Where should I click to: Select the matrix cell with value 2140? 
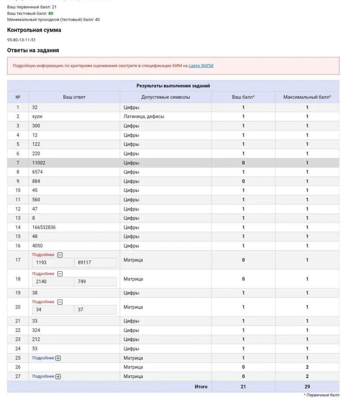tap(53, 282)
